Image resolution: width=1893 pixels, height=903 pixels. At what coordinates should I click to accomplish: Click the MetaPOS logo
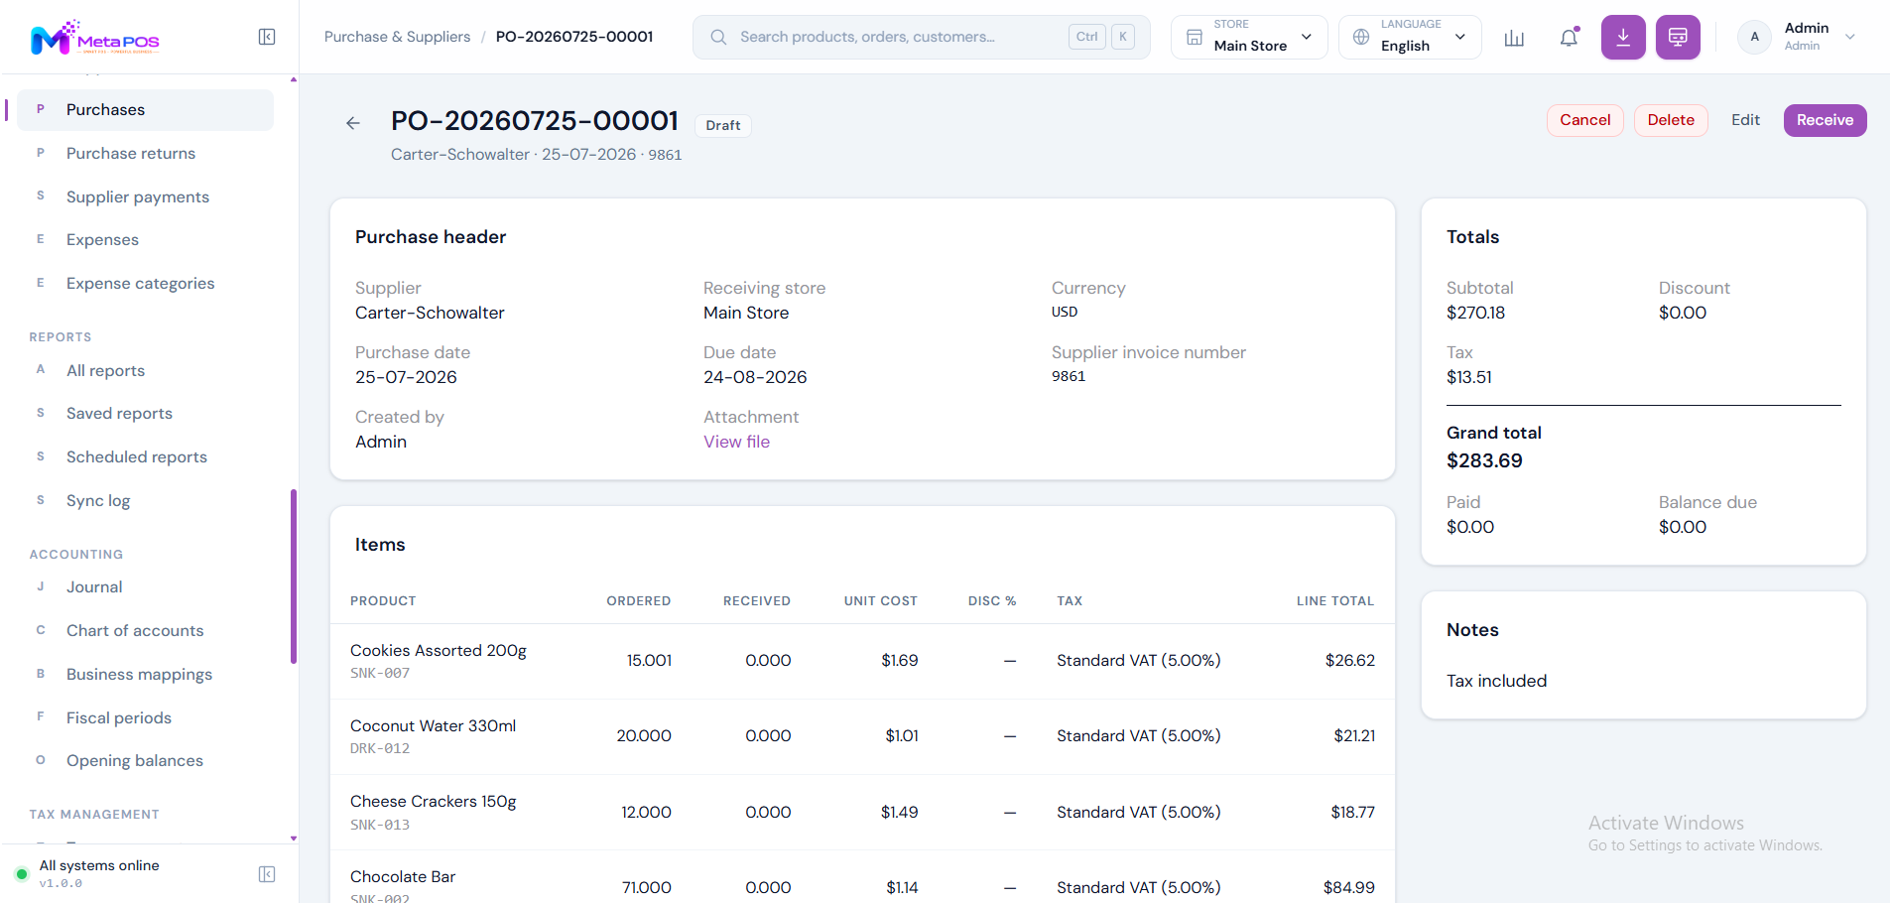point(94,38)
